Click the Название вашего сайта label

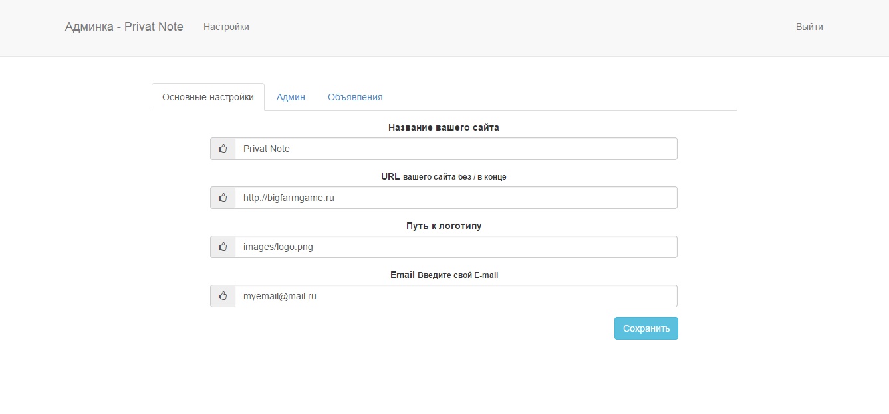click(444, 127)
